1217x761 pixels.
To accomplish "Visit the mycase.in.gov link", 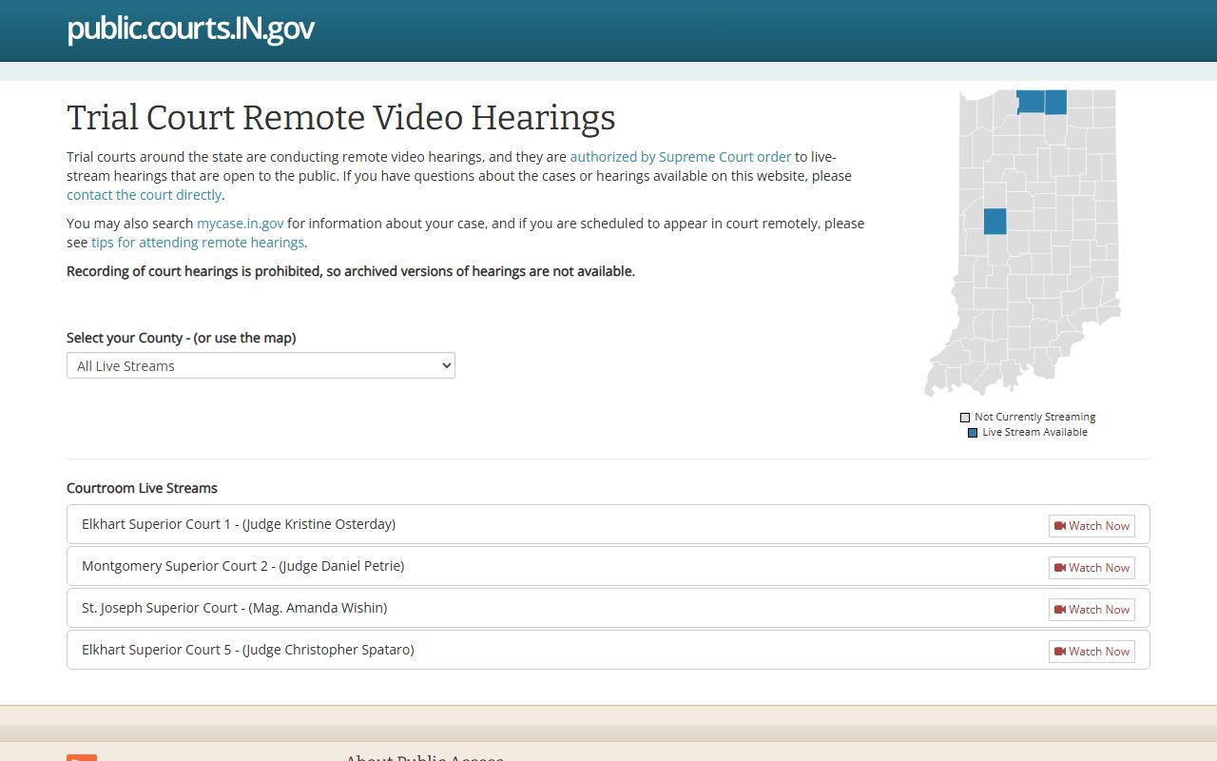I will click(x=241, y=224).
